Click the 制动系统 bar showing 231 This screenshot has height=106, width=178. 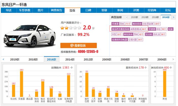click(x=43, y=89)
